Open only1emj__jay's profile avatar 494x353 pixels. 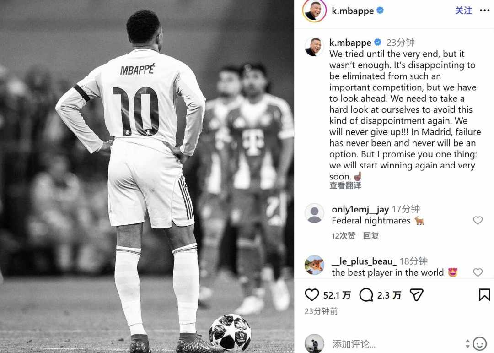pyautogui.click(x=314, y=213)
